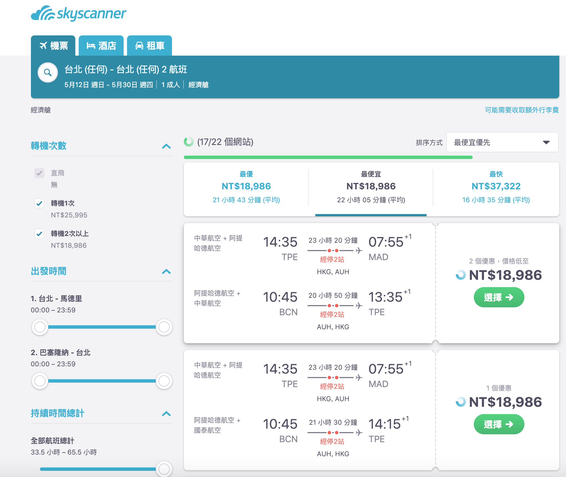The height and width of the screenshot is (477, 566).
Task: Uncheck the 轉機2次以上 checkbox
Action: tap(39, 234)
